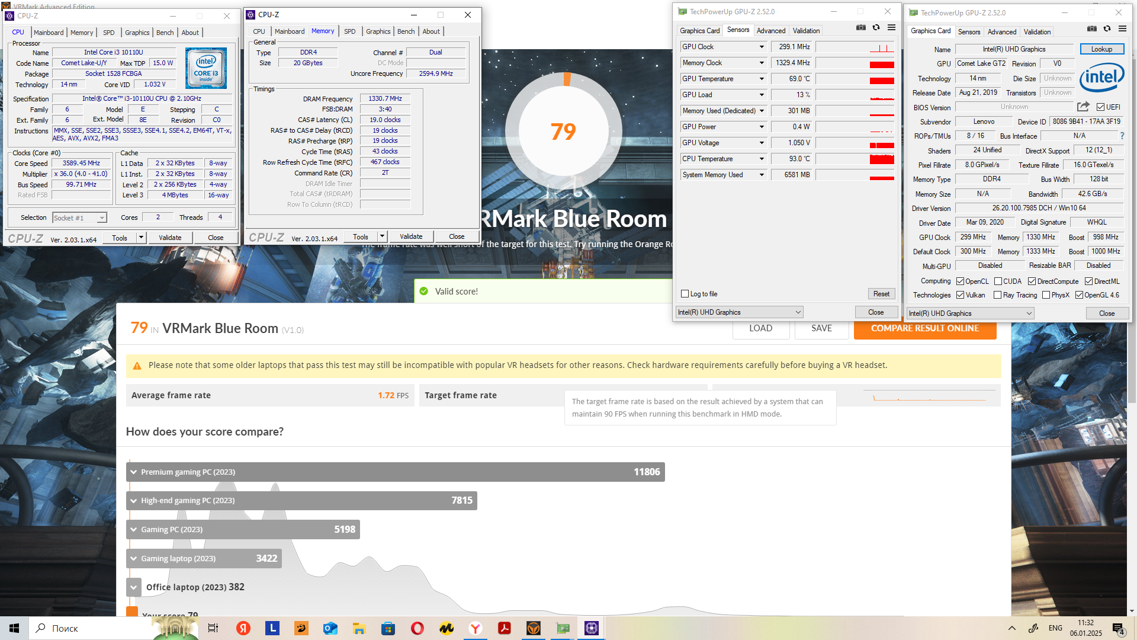Open GPU Clock sensor dropdown
This screenshot has height=640, width=1137.
coord(762,47)
